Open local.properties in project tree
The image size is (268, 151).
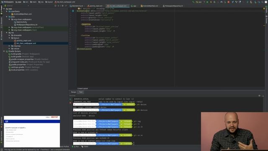[x=23, y=70]
